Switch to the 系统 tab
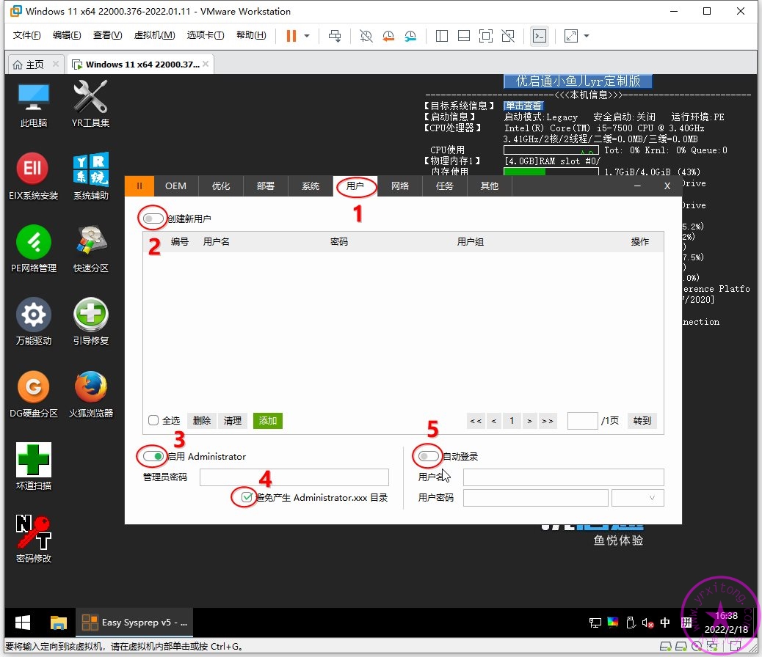The width and height of the screenshot is (762, 657). pos(311,186)
